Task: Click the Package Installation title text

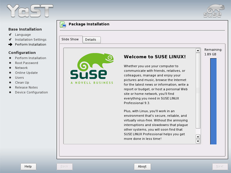Action: click(89, 24)
